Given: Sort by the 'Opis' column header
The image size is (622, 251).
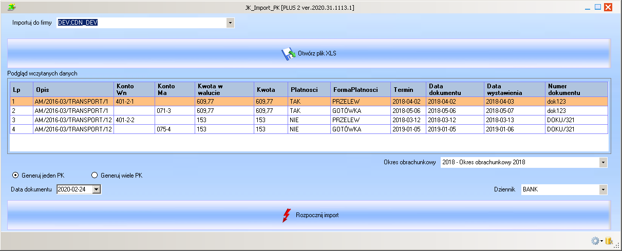Looking at the screenshot, I should (x=72, y=90).
